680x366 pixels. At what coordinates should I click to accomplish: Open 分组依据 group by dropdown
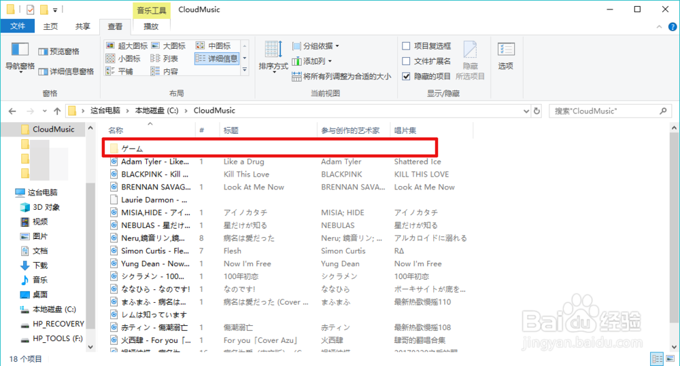pos(316,46)
